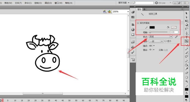Switch to the 库 library tab
Viewport: 190px width, 102px height.
click(144, 9)
